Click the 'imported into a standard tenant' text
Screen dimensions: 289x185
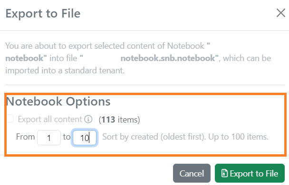pyautogui.click(x=65, y=70)
